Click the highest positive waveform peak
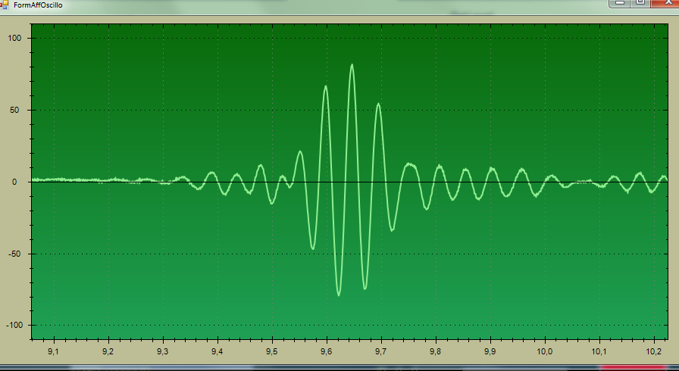The image size is (679, 371). point(352,65)
